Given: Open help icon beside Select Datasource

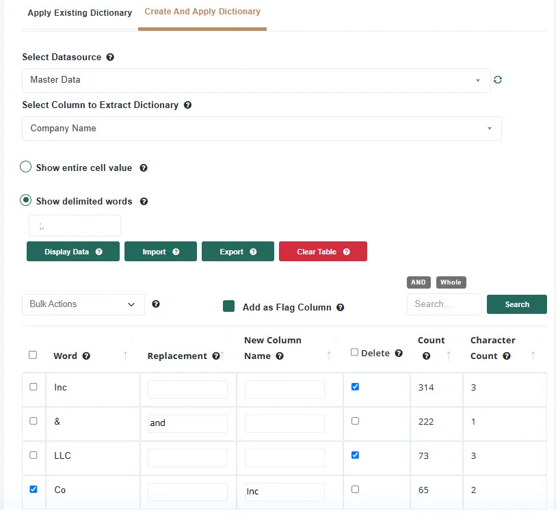Looking at the screenshot, I should click(110, 57).
